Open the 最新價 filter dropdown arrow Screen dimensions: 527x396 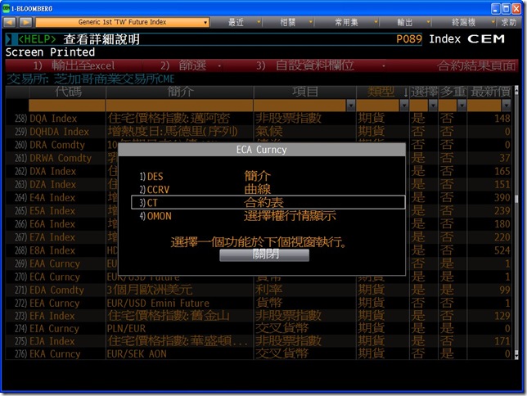pos(507,106)
